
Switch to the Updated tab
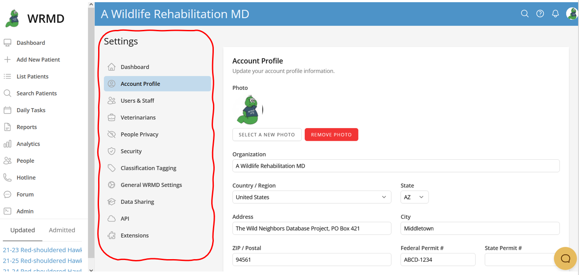point(22,230)
